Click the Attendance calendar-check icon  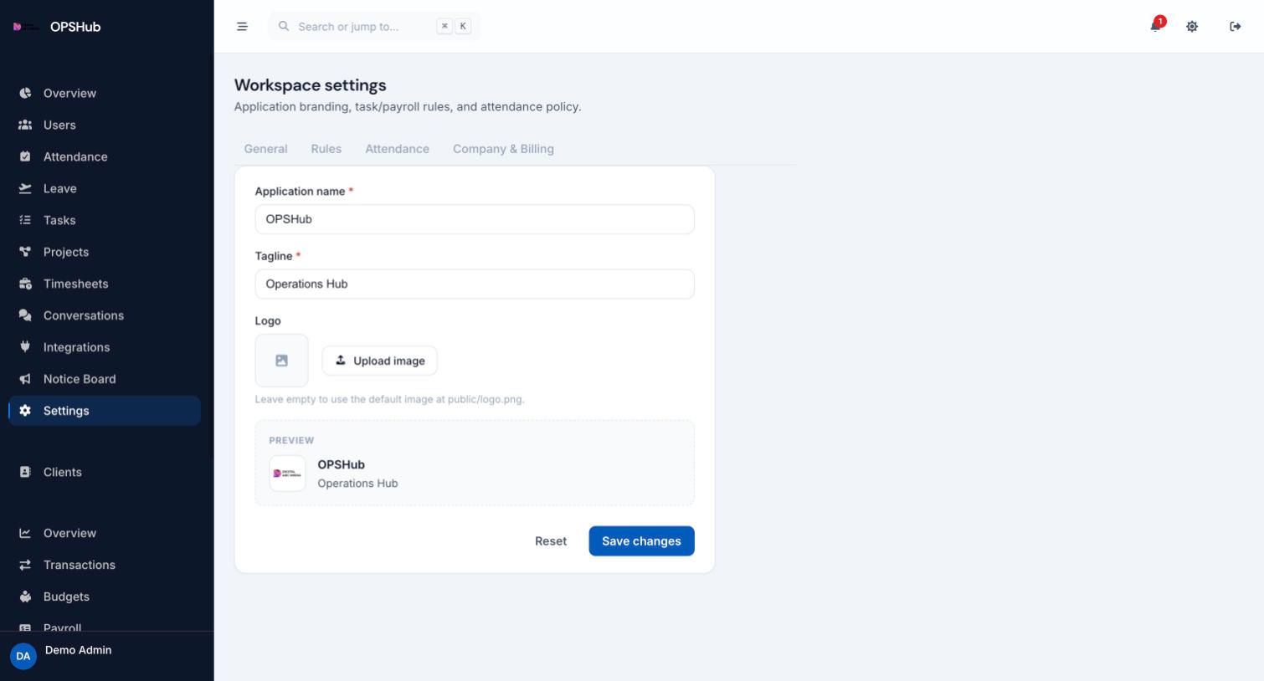[x=25, y=156]
